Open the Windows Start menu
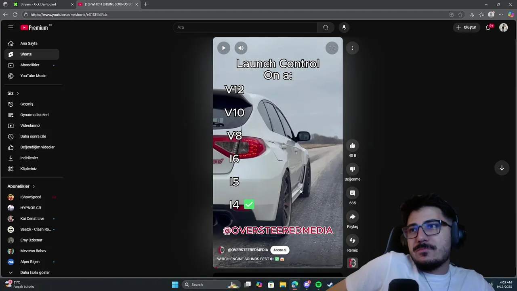Viewport: 517px width, 291px height. pyautogui.click(x=175, y=285)
